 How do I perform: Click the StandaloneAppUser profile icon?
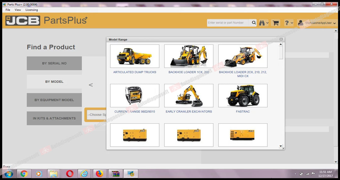click(x=301, y=23)
